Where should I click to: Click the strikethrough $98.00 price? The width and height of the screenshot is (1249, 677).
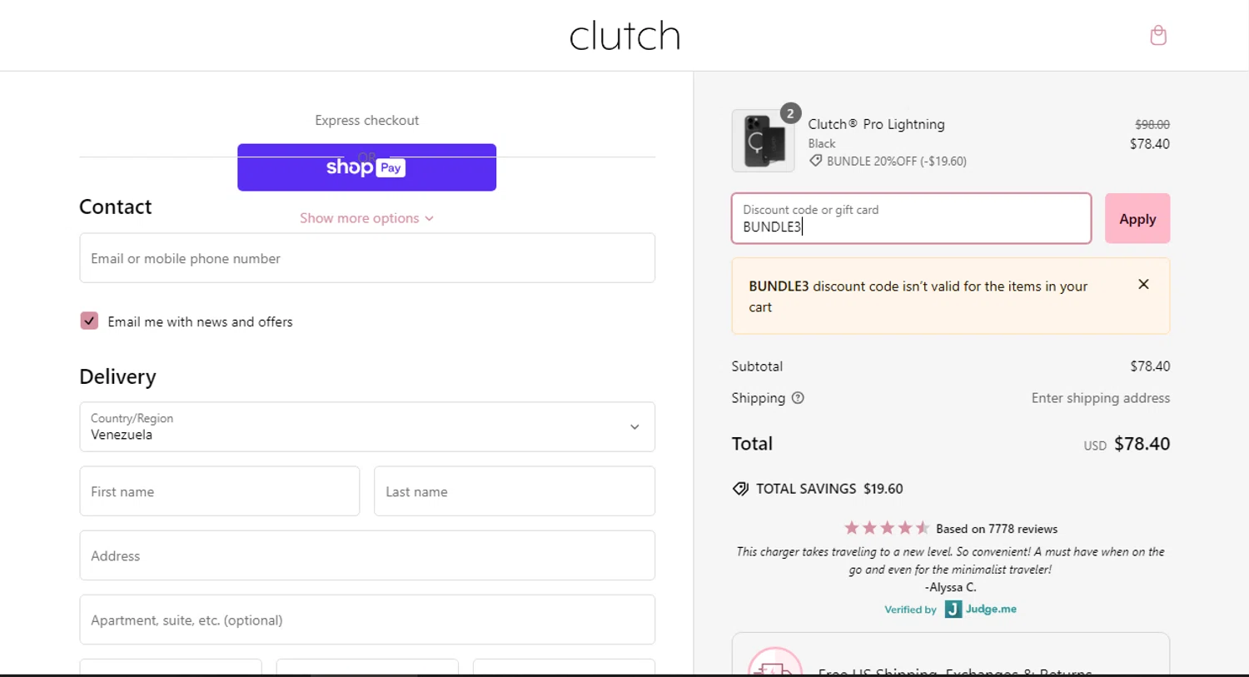click(1152, 124)
